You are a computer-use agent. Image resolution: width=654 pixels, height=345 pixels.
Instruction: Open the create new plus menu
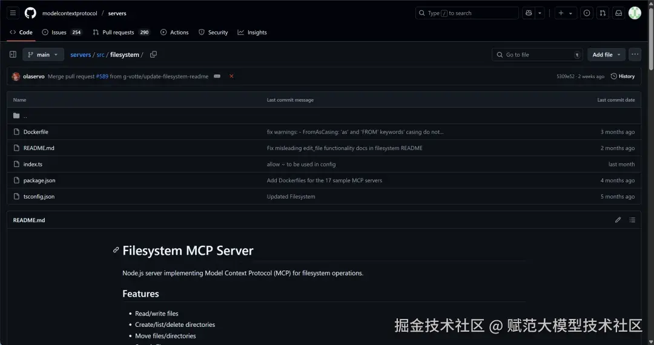(566, 13)
